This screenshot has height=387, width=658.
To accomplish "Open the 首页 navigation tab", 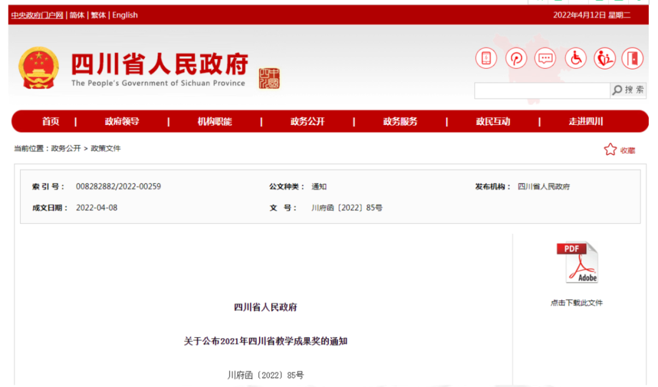I will click(x=51, y=121).
